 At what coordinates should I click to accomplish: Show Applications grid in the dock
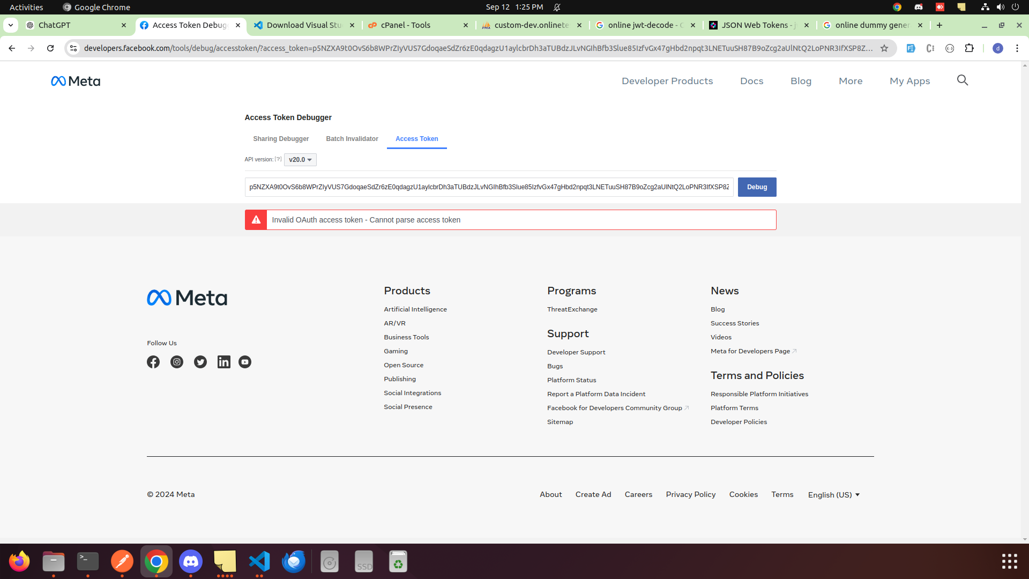click(1010, 561)
